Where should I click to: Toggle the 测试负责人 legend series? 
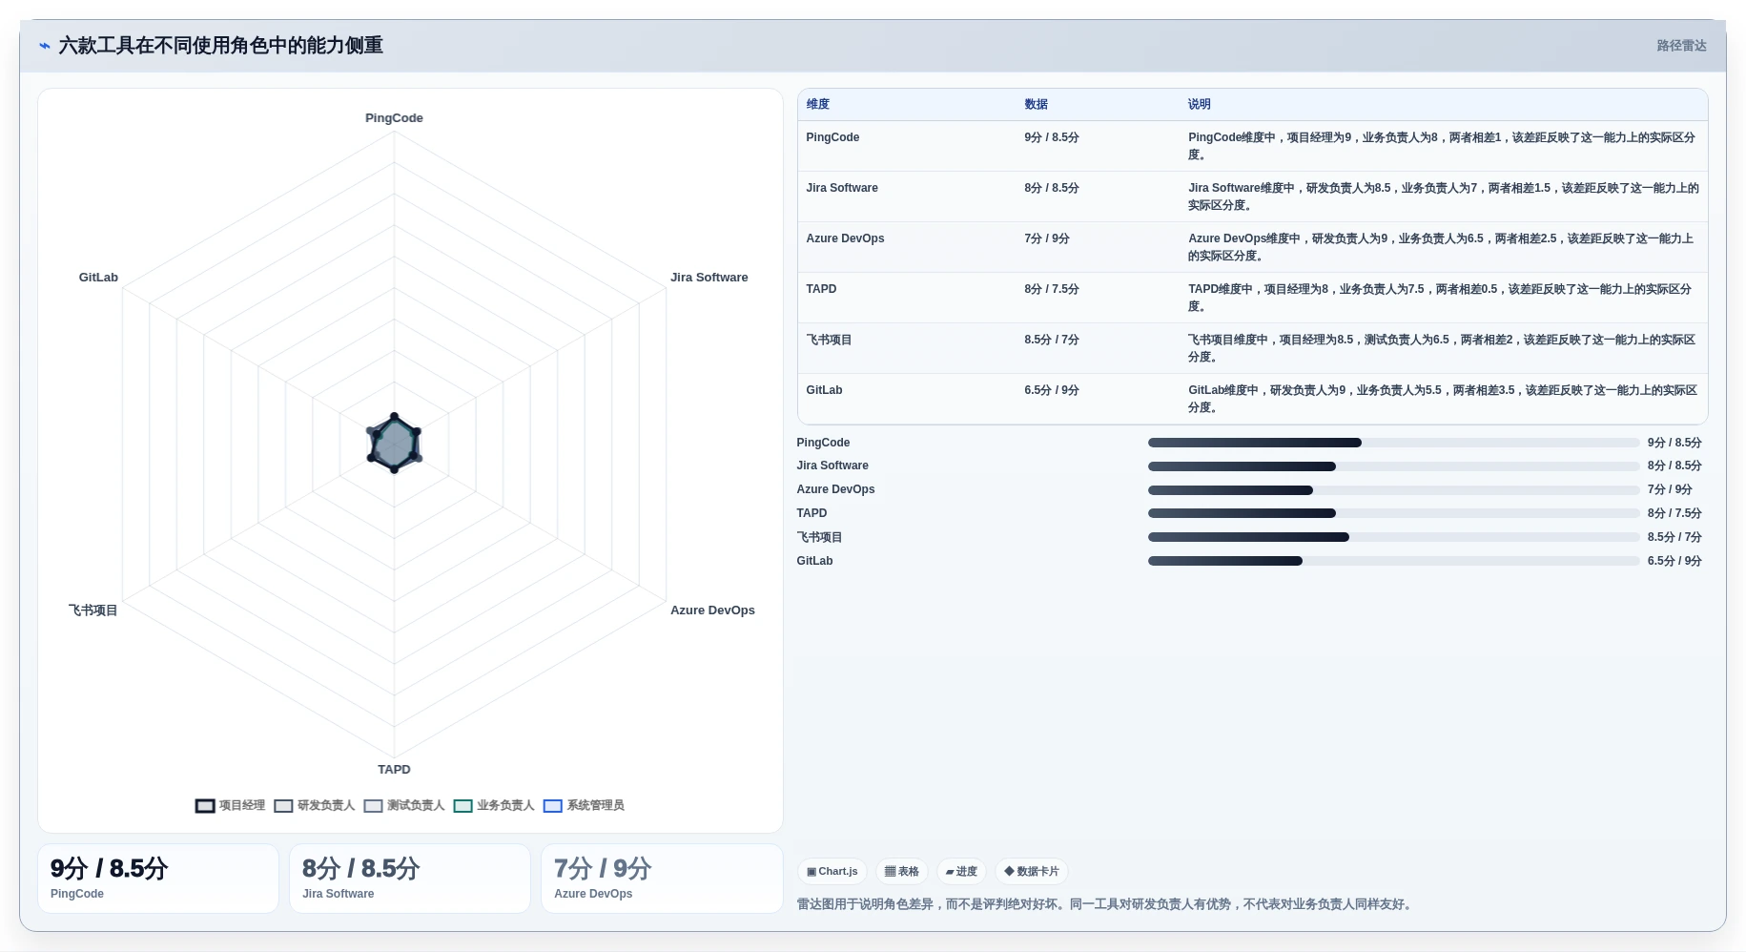(x=403, y=806)
